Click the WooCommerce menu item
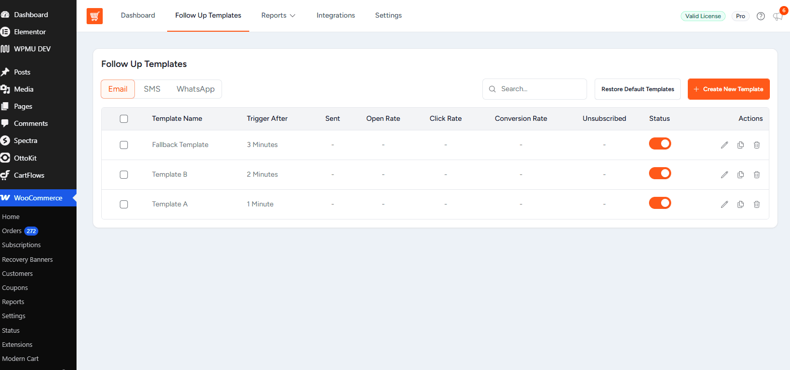The width and height of the screenshot is (790, 370). 38,198
